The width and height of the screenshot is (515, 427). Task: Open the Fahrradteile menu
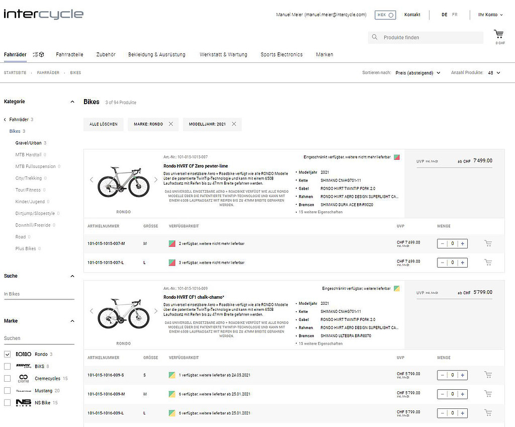tap(69, 54)
